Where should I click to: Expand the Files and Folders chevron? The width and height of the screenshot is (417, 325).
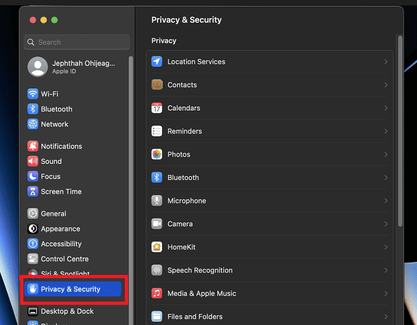(386, 317)
